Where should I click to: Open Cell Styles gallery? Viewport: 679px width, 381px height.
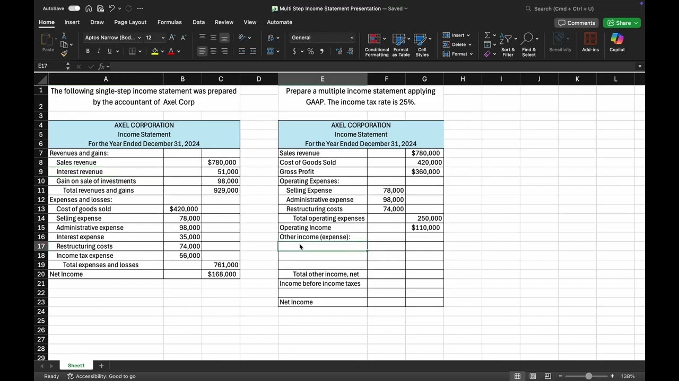(422, 45)
